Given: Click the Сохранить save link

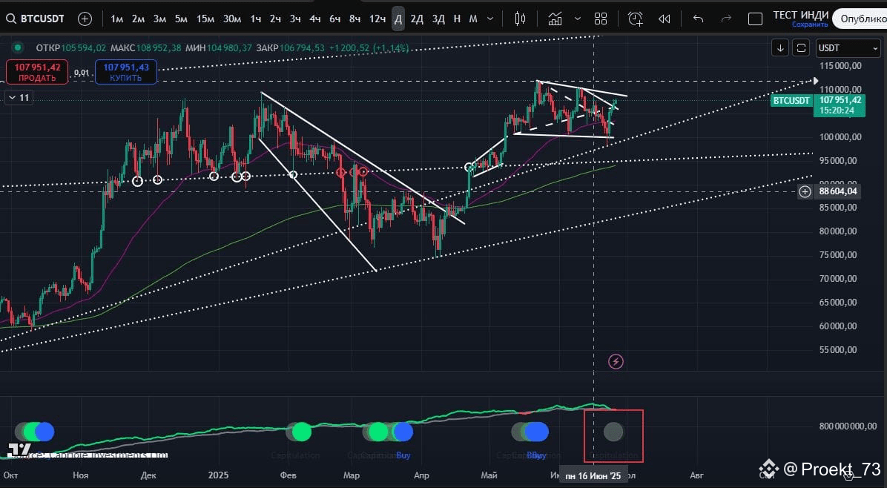Looking at the screenshot, I should click(x=810, y=24).
